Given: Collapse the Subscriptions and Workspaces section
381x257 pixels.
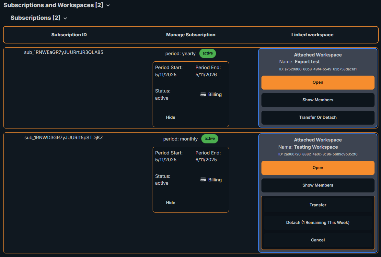Looking at the screenshot, I should [108, 5].
